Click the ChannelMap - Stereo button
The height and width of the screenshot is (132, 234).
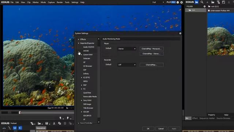click(152, 54)
